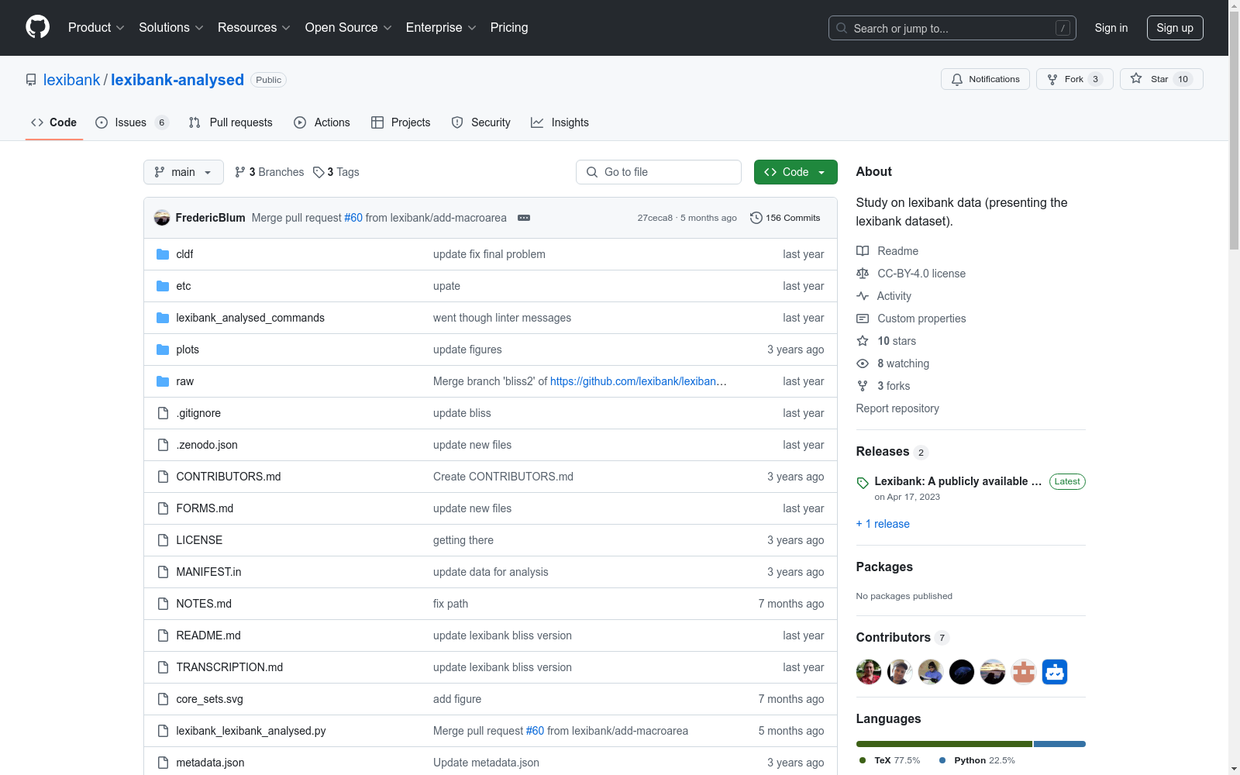Focus the Search or jump to field
1240x775 pixels.
pyautogui.click(x=952, y=28)
